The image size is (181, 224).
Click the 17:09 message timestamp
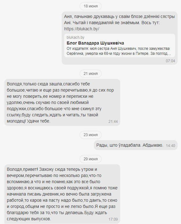pyautogui.click(x=113, y=219)
